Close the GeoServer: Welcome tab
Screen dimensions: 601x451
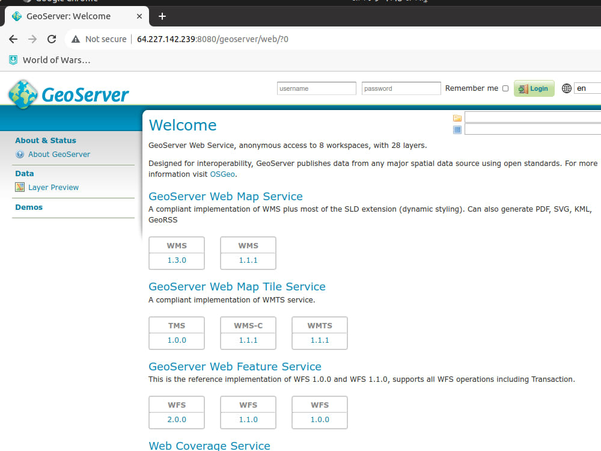coord(139,16)
